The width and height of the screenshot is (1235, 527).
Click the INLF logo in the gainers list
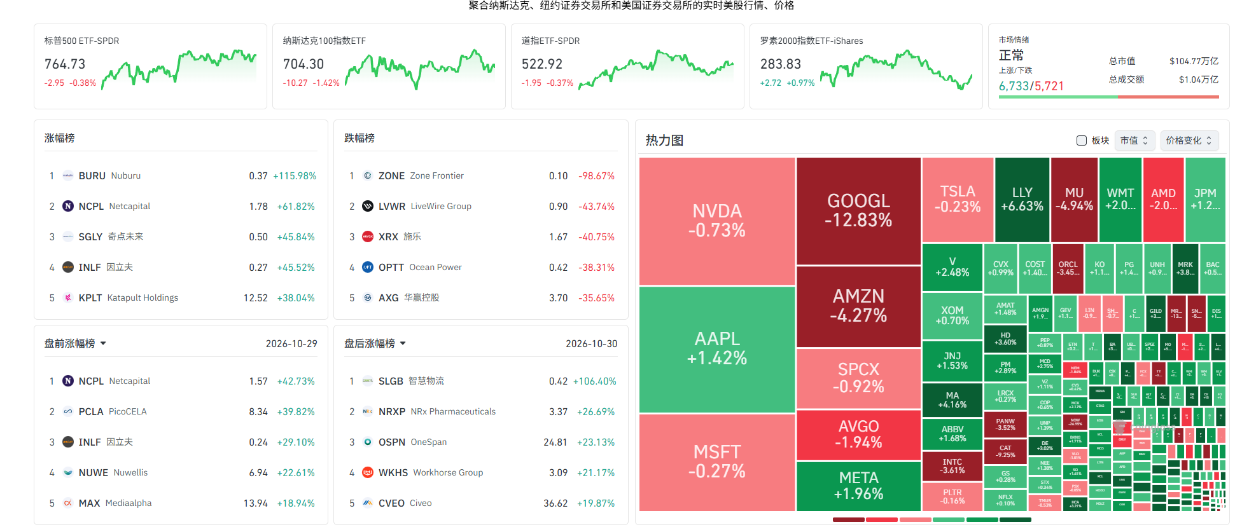(x=68, y=268)
